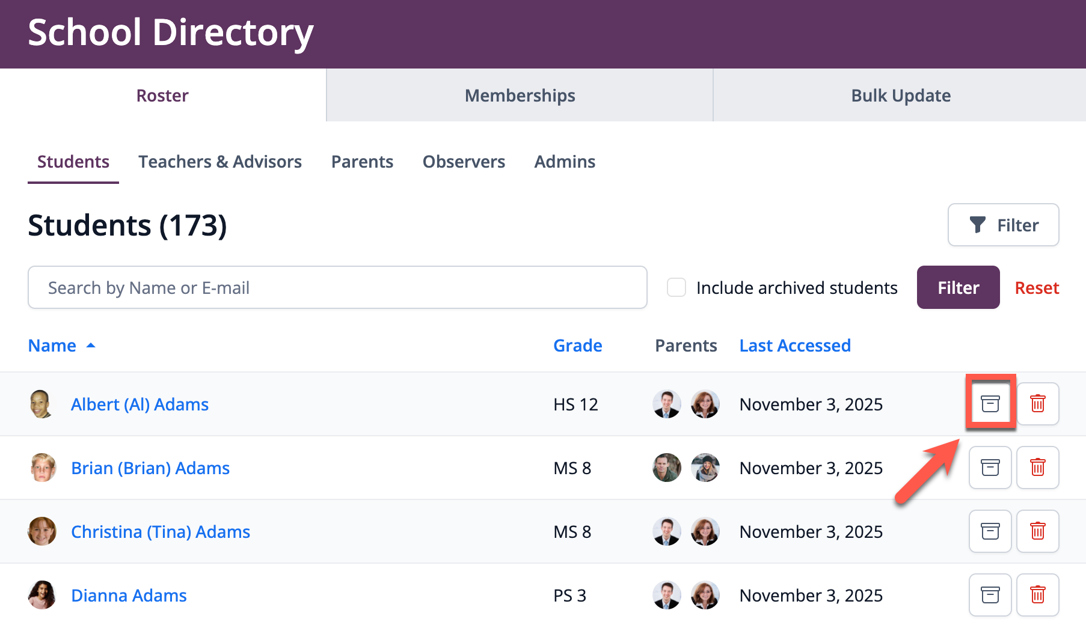The image size is (1086, 625).
Task: Sort students by Grade column
Action: coord(577,346)
